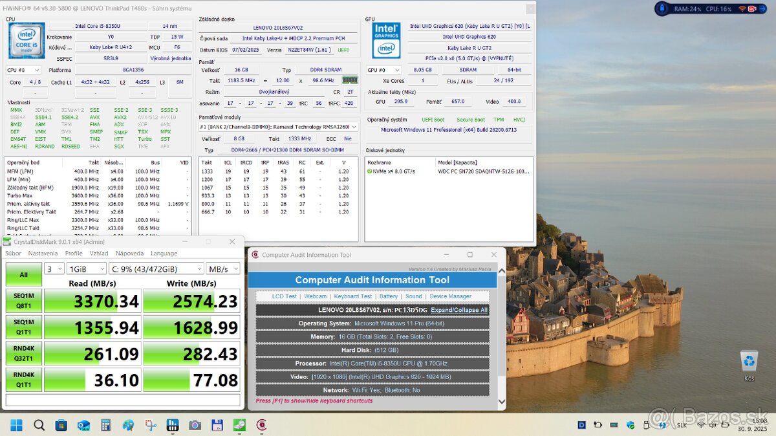The image size is (776, 436).
Task: Switch to HWiNFO taskbar icon
Action: pos(173,425)
